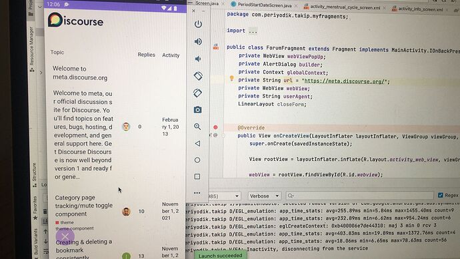
Task: Click replies count 10 on Category row
Action: [141, 212]
